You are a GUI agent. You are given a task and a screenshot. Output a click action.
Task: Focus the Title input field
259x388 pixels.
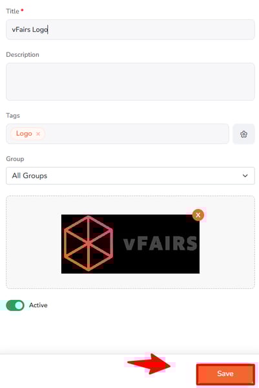point(130,30)
